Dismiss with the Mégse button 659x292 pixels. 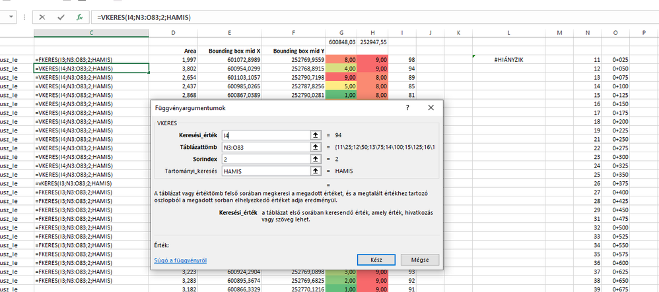click(x=420, y=260)
